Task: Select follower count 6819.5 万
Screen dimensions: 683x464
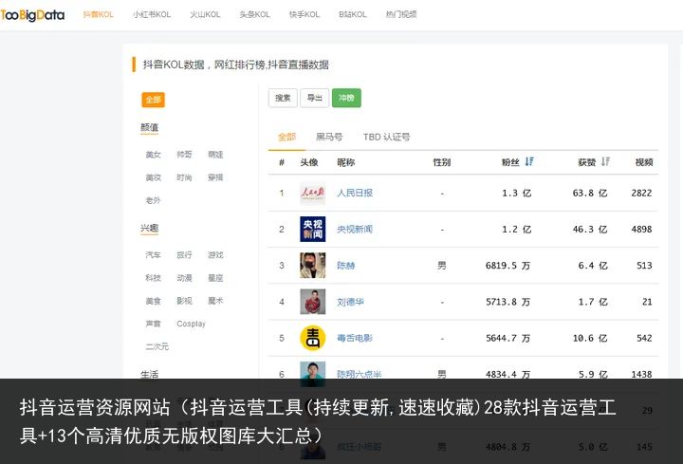Action: pyautogui.click(x=508, y=266)
